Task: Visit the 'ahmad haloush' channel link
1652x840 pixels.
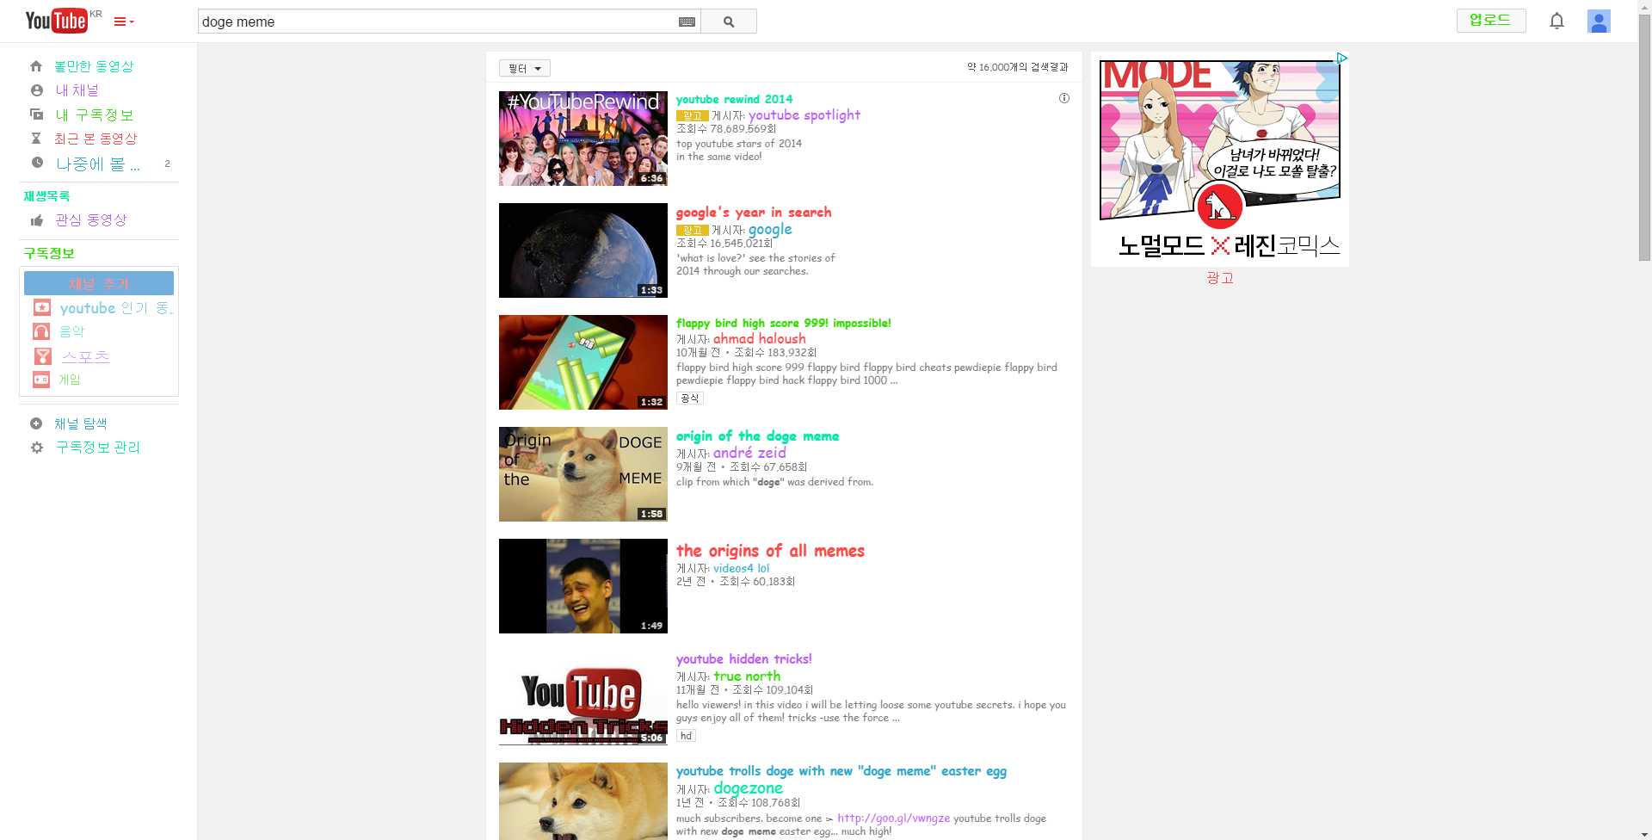Action: (x=760, y=339)
